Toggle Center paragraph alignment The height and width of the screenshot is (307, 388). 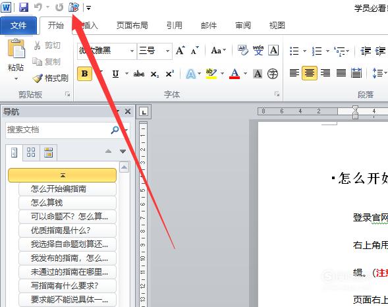click(310, 73)
